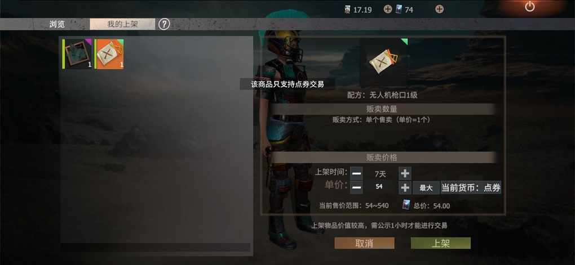This screenshot has height=265, width=575.
Task: Toggle the current currency 点券 button
Action: (471, 188)
